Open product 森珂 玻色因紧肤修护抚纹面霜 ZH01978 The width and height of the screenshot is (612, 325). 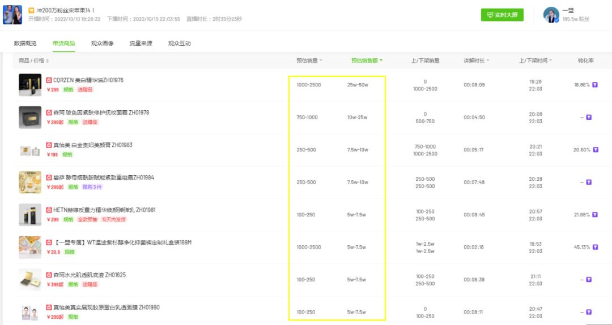click(x=101, y=112)
